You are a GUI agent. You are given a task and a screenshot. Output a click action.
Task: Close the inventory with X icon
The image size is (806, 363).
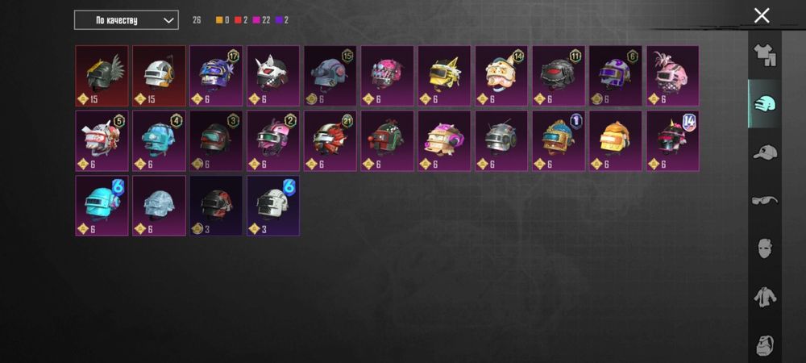pos(762,15)
